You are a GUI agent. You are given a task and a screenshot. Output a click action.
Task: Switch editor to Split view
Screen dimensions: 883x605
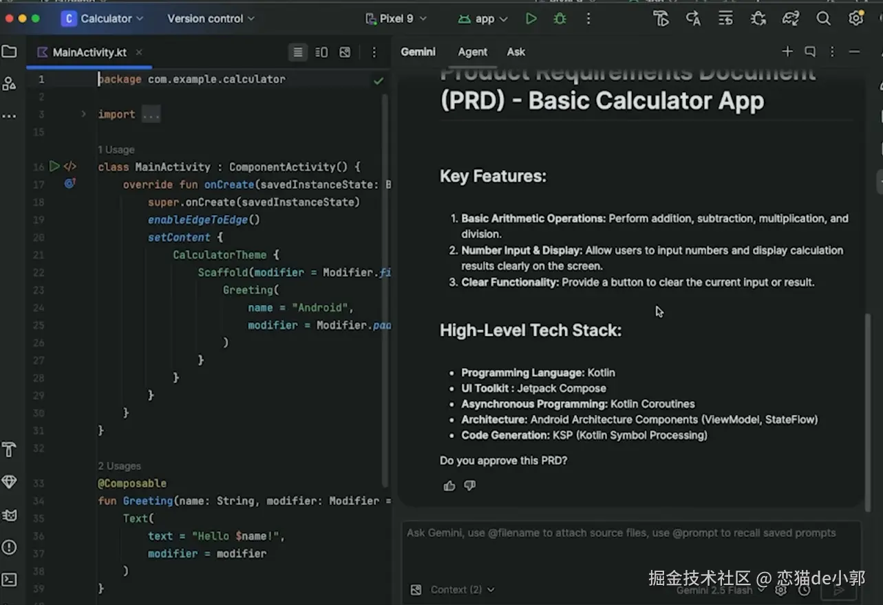coord(321,52)
